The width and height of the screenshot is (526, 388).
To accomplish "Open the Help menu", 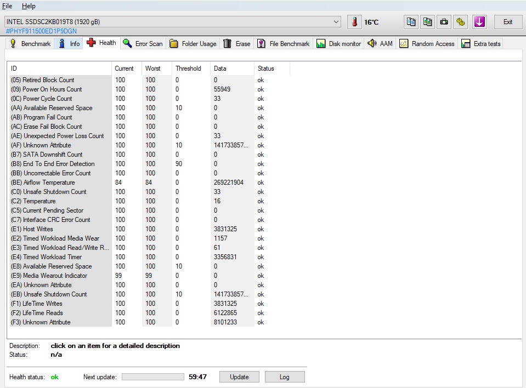I will [29, 6].
